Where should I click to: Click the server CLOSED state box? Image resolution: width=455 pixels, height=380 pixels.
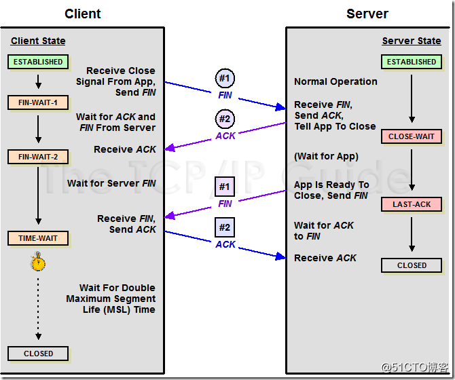(x=412, y=265)
